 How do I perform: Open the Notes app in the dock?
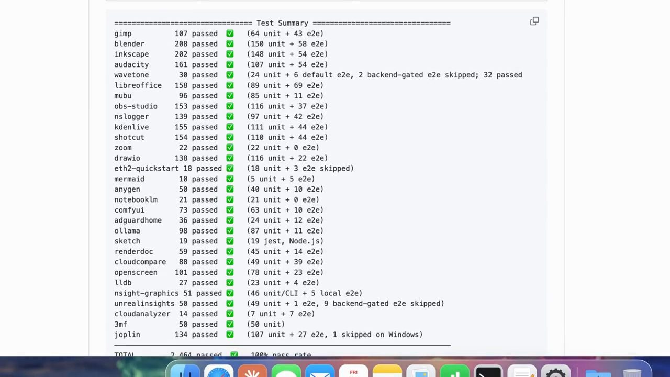(x=387, y=371)
